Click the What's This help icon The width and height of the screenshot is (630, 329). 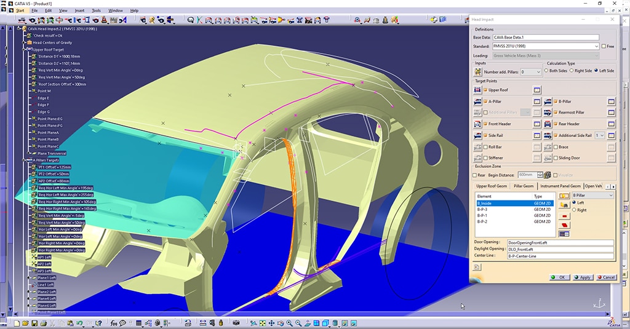click(98, 323)
